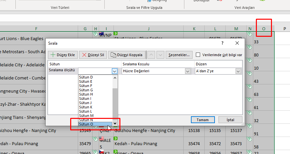
Task: Click cell 35479 in column G
Action: point(85,143)
